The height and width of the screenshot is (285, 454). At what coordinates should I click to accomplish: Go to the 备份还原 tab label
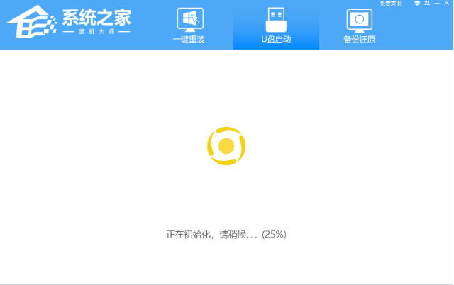[360, 39]
